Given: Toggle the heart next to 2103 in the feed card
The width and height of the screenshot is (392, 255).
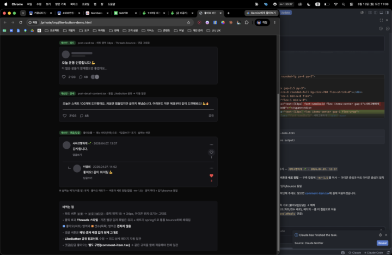Looking at the screenshot, I should (x=64, y=77).
